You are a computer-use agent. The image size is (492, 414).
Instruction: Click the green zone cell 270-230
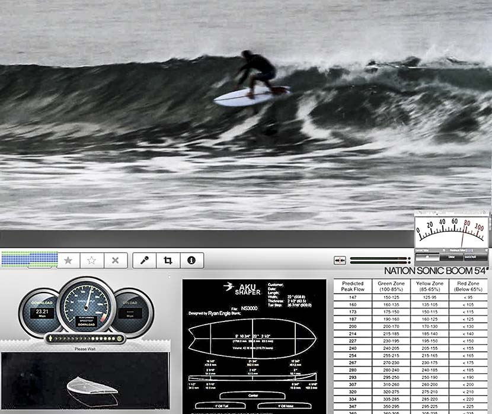(391, 362)
